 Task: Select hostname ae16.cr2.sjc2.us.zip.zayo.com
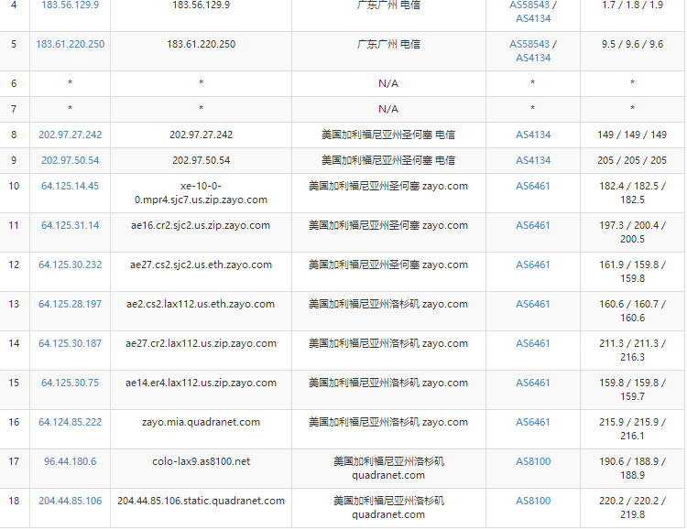(x=201, y=225)
